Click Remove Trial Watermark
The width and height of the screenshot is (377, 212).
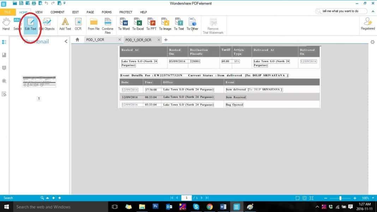click(x=213, y=26)
